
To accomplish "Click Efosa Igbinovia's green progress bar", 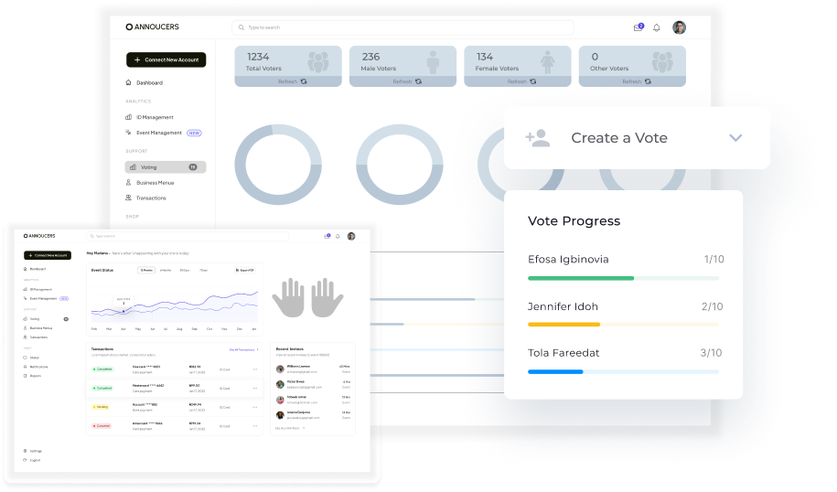I will (x=581, y=278).
